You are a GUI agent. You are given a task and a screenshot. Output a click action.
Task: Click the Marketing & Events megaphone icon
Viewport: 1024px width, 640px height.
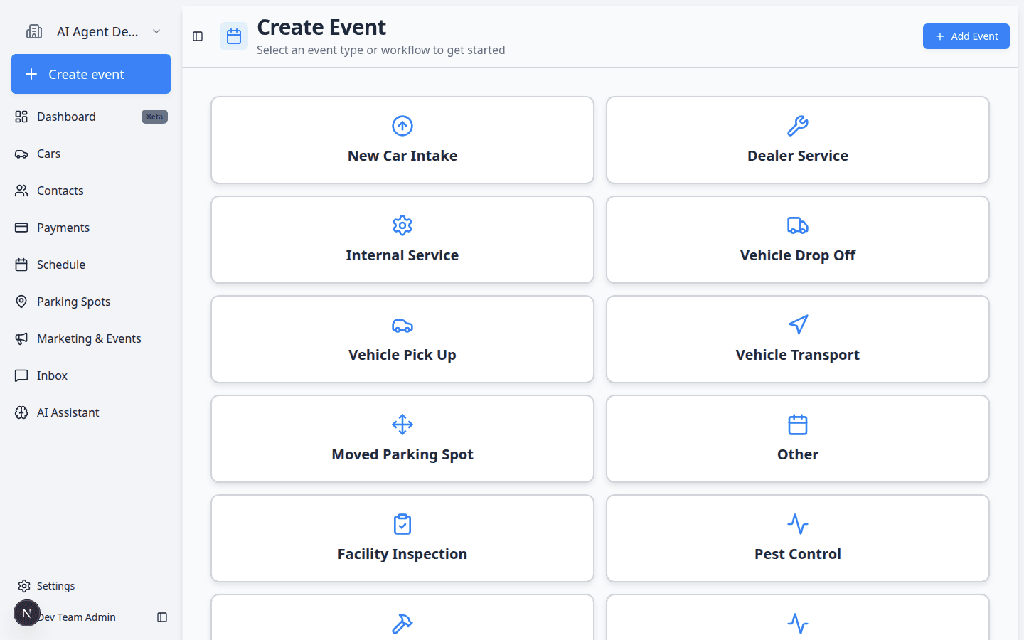coord(21,338)
